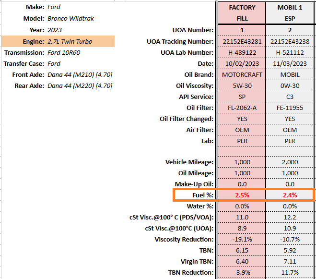Select Virgin TBN value 7.11
The image size is (316, 279).
pyautogui.click(x=290, y=262)
